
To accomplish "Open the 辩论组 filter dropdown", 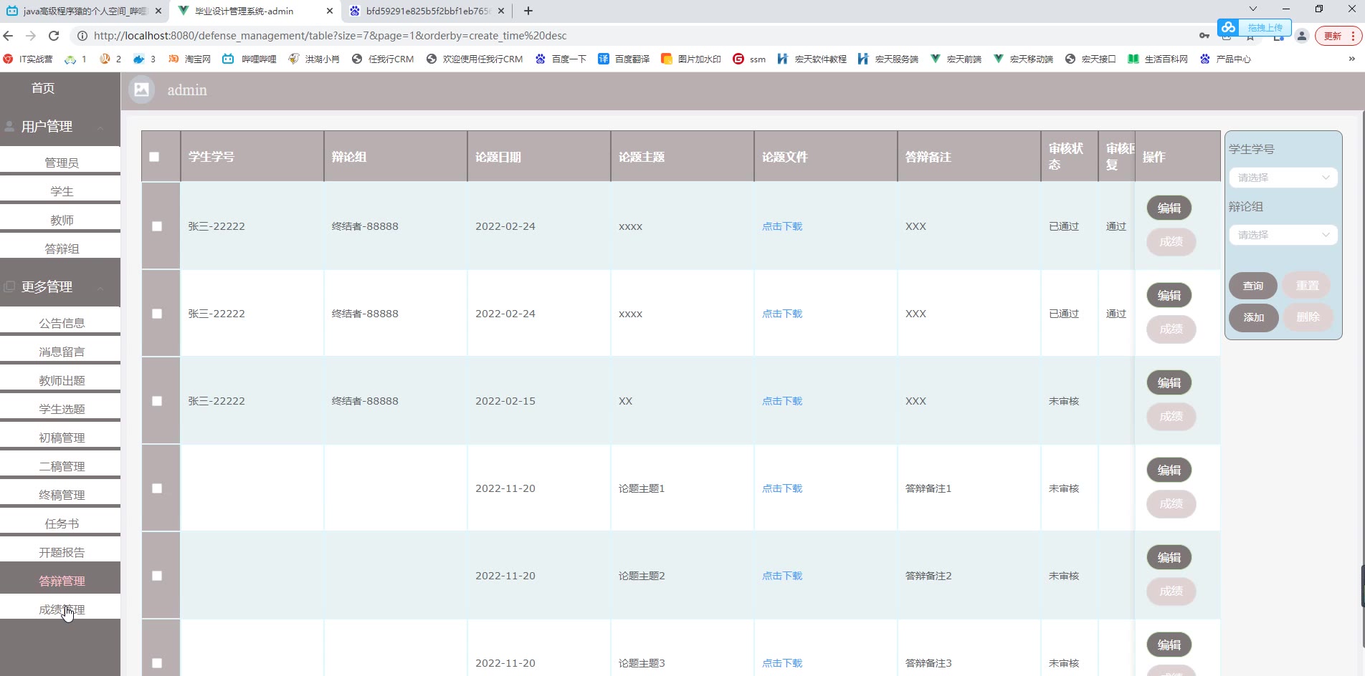I will tap(1283, 235).
